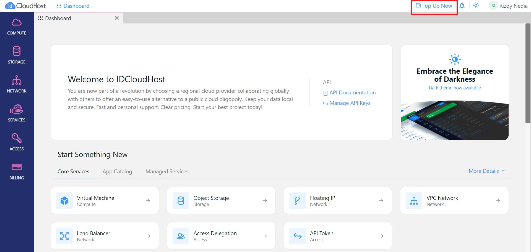
Task: Switch to the Managed Services tab
Action: (167, 171)
